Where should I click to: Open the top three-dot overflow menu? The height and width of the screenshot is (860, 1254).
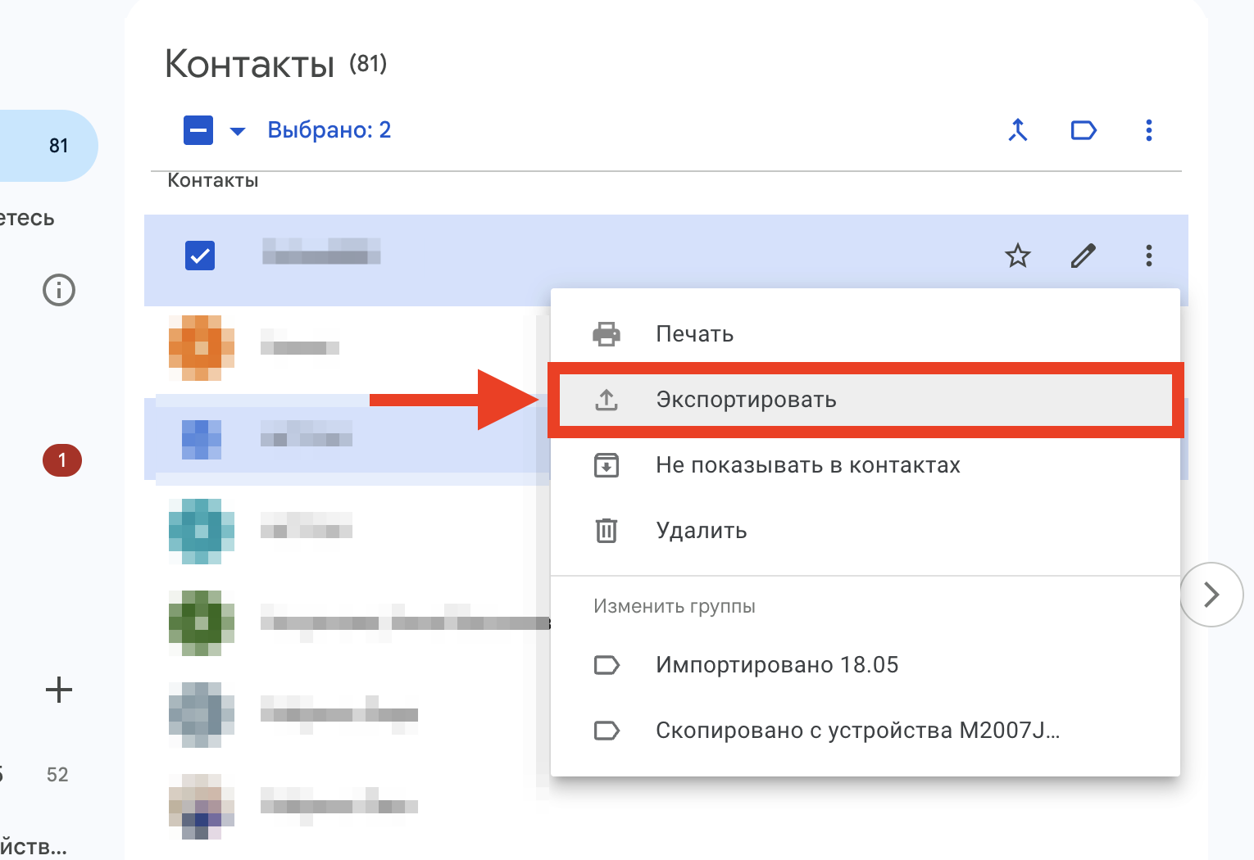(1148, 130)
